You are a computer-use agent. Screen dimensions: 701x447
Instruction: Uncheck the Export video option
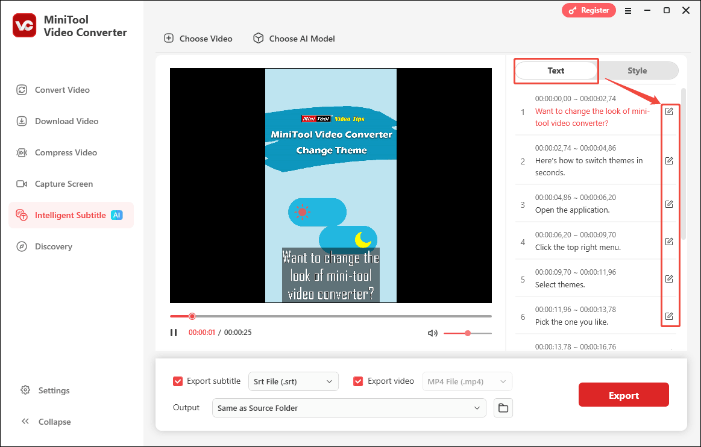click(x=358, y=381)
